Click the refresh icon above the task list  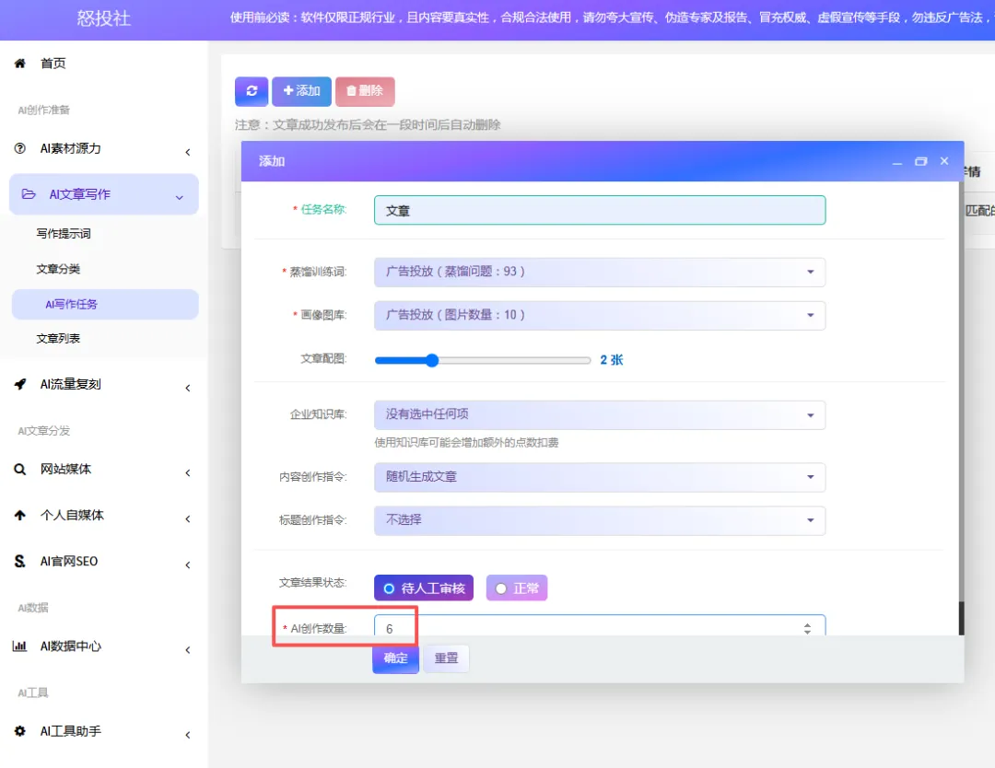[251, 91]
